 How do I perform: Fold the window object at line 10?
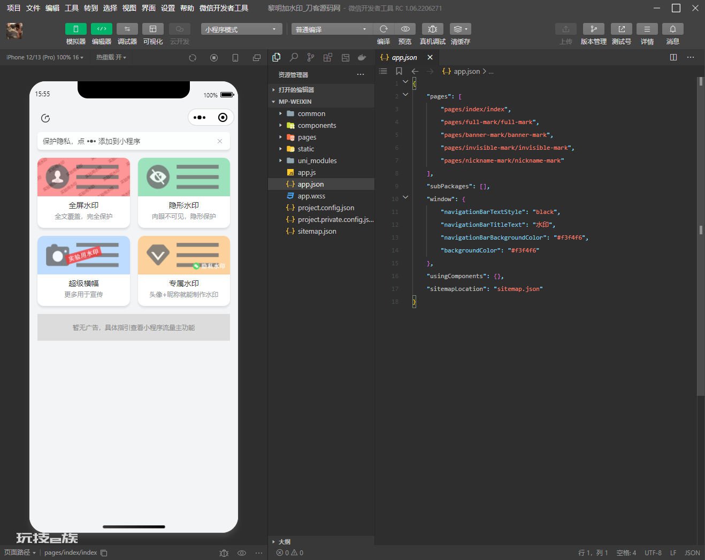point(405,197)
